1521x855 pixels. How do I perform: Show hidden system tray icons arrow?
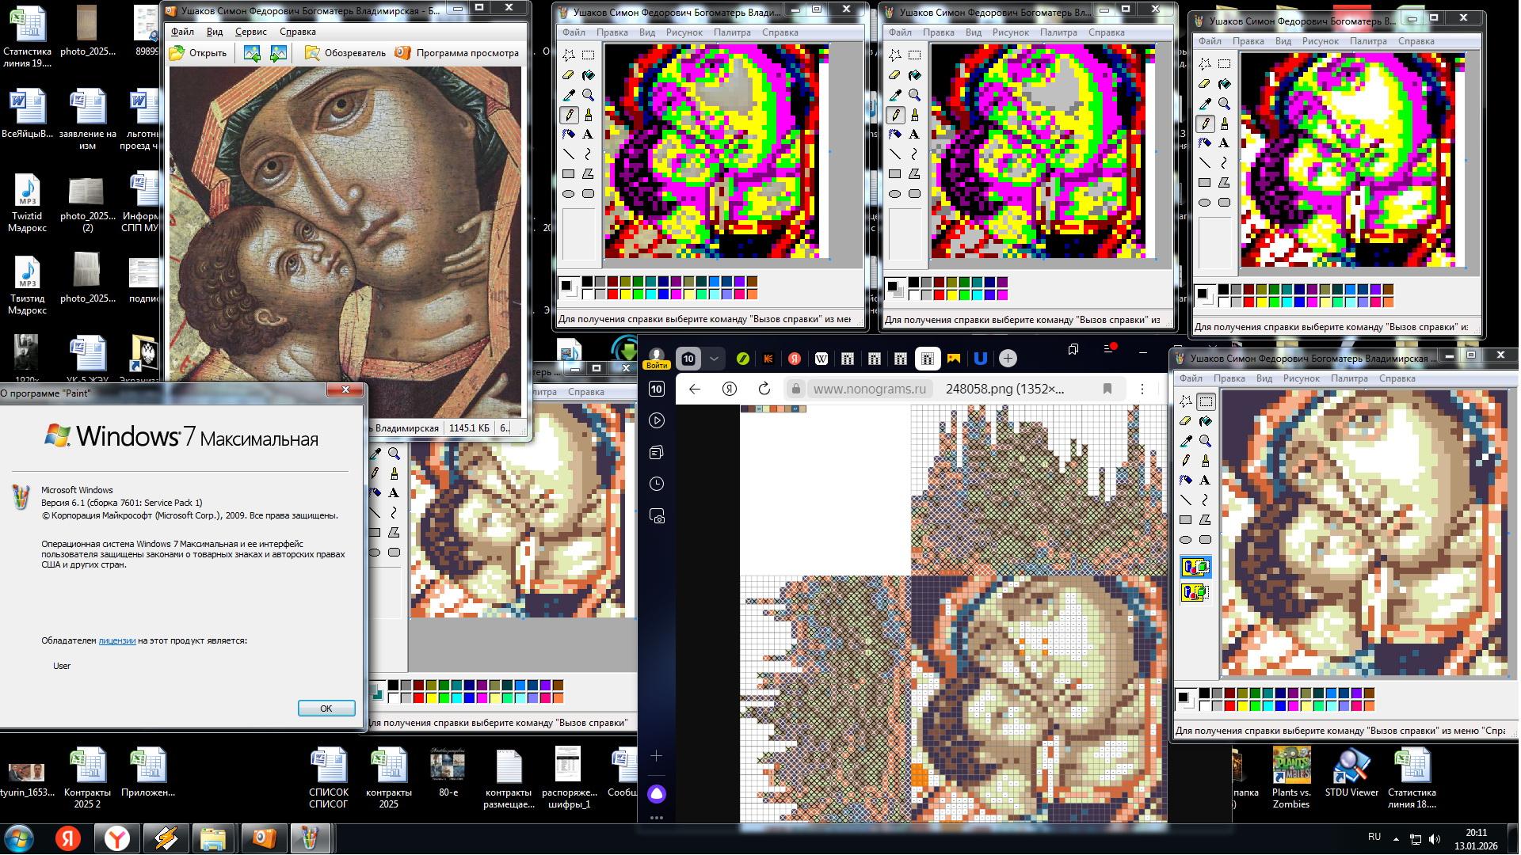click(1396, 839)
